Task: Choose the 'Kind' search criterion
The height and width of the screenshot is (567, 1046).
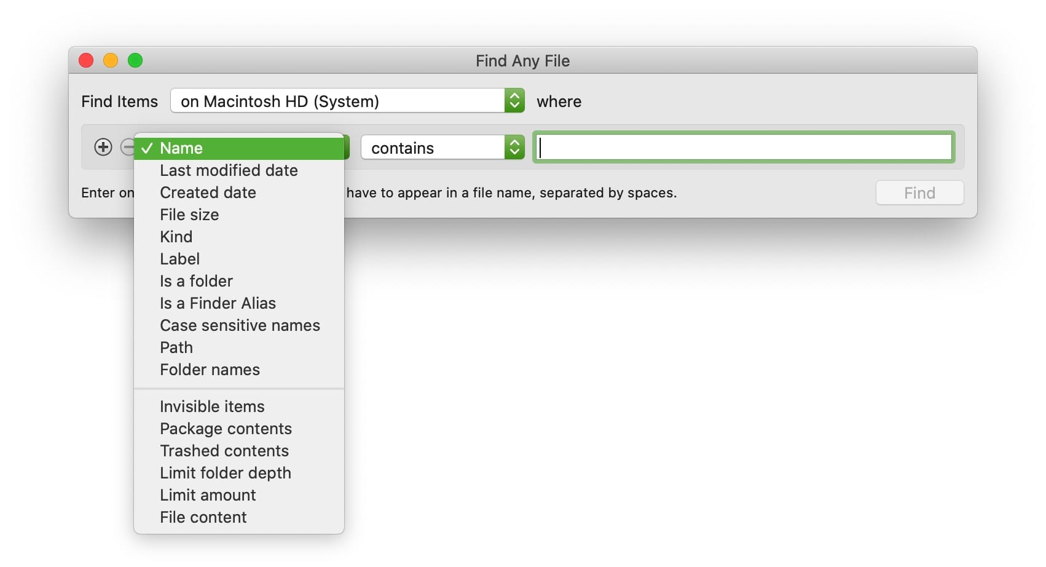Action: (176, 237)
